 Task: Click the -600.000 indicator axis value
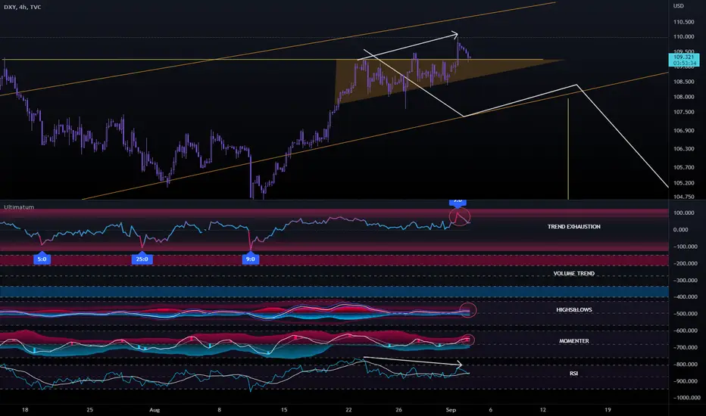click(686, 331)
